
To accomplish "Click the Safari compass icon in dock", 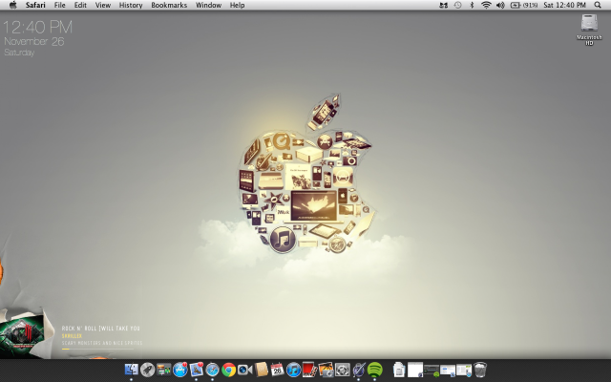I will tap(212, 370).
